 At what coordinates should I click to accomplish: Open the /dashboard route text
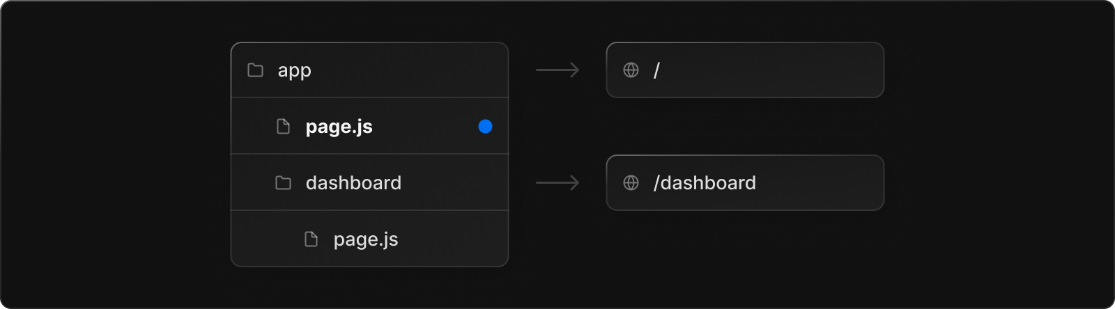tap(705, 183)
